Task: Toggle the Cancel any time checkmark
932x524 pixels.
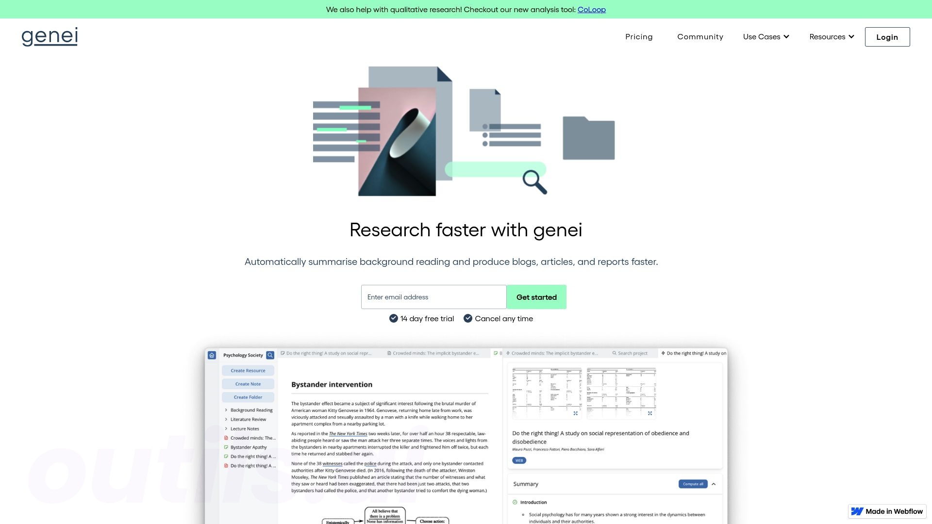Action: pos(468,318)
